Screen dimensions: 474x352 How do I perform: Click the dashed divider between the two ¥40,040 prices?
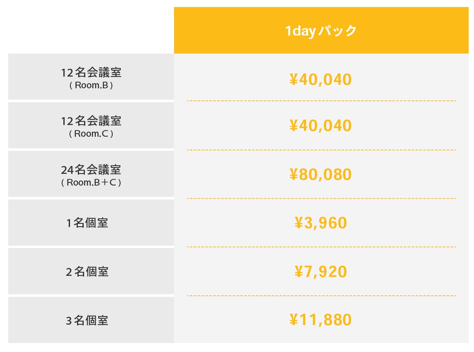321,101
